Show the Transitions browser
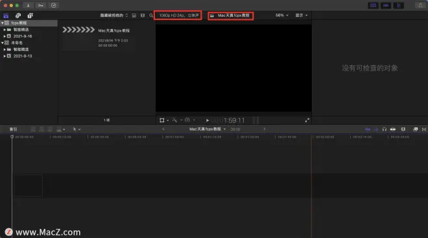Viewport: 428px width, 238px height. [x=424, y=129]
